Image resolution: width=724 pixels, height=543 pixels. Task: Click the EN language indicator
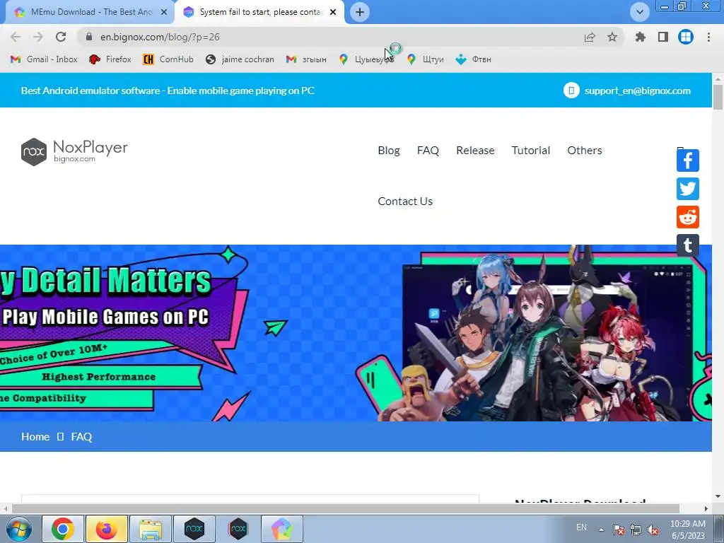(x=581, y=527)
